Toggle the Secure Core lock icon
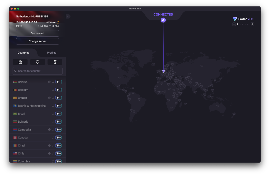 coord(20,62)
